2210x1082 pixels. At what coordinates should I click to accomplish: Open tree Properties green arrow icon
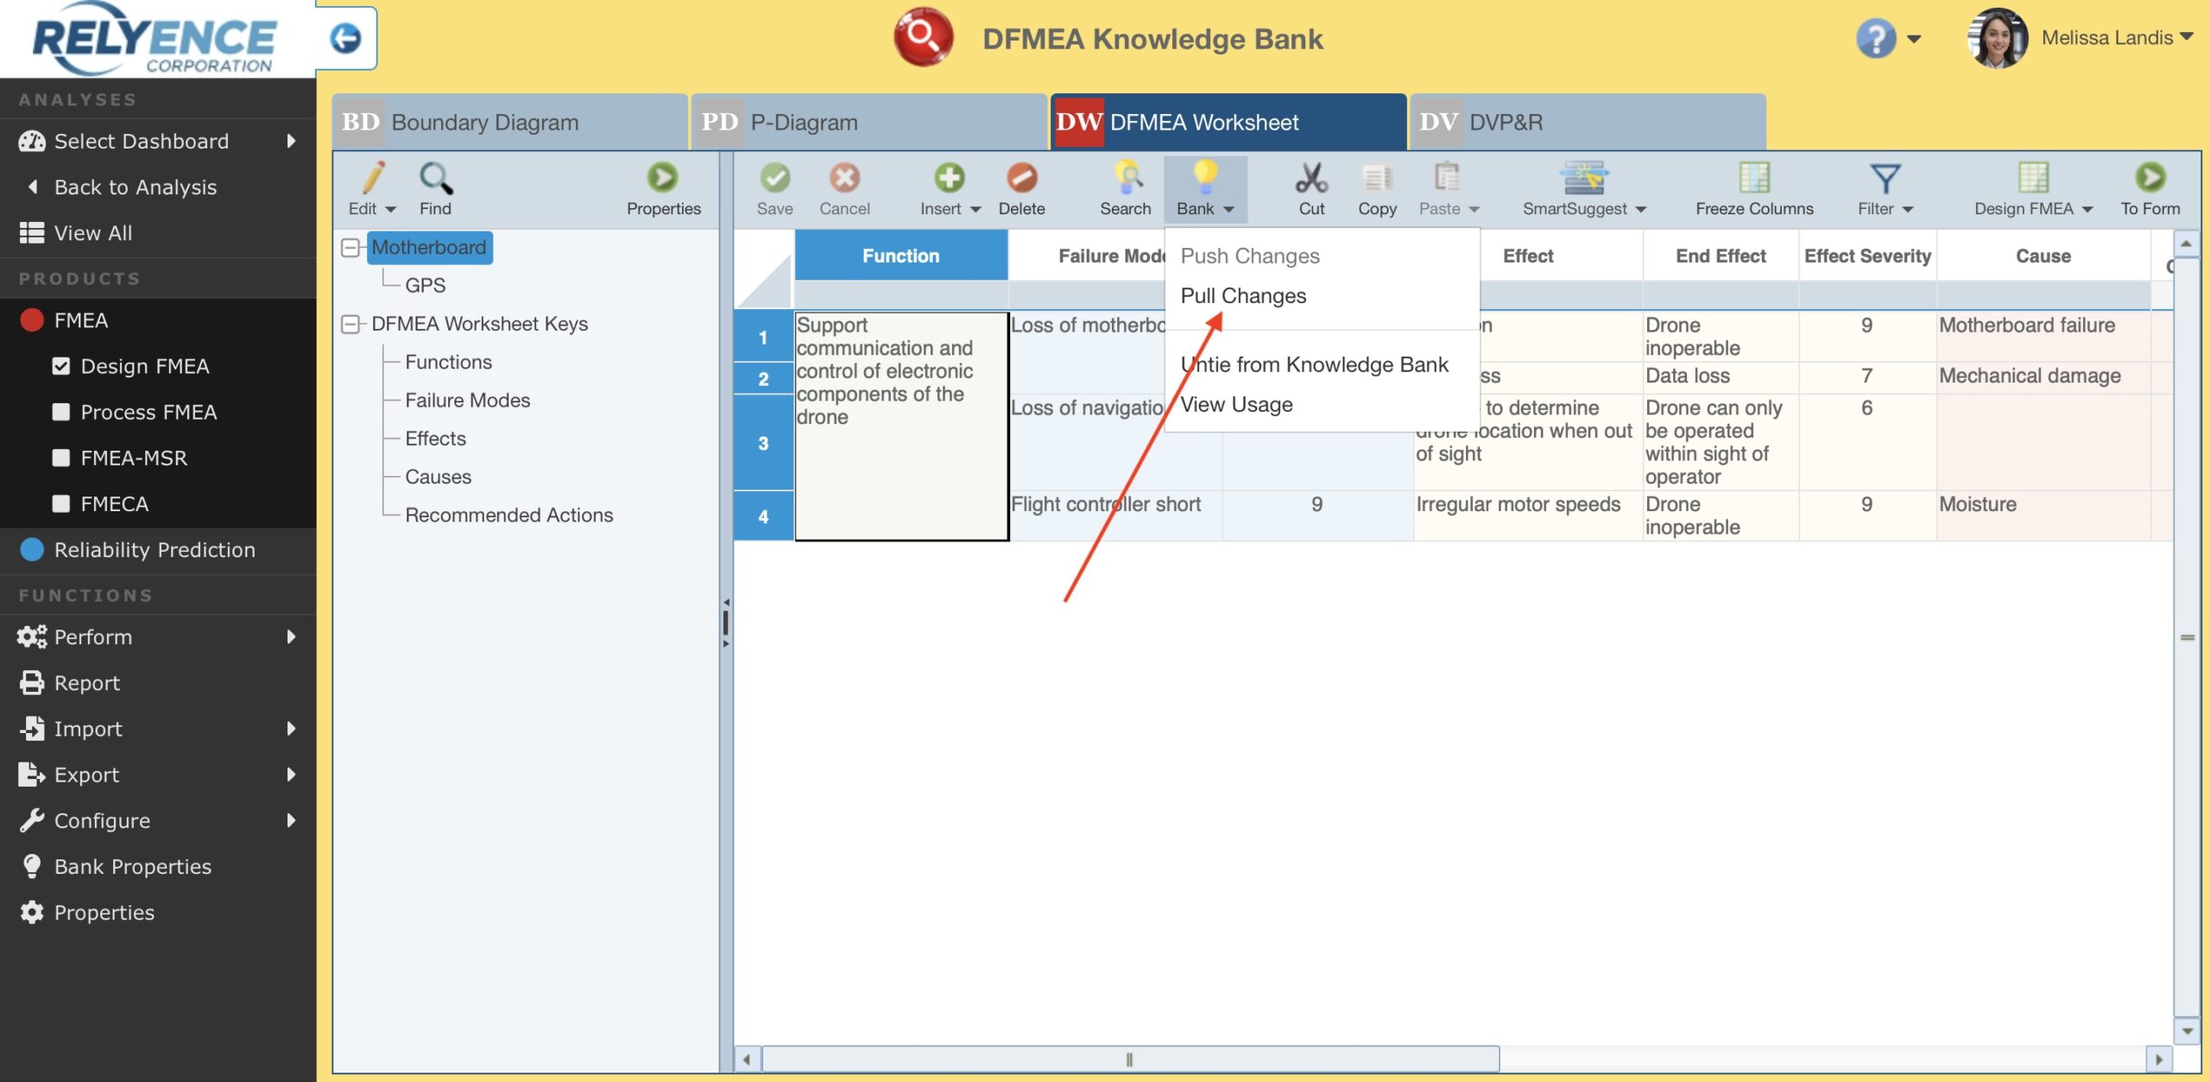[x=663, y=177]
